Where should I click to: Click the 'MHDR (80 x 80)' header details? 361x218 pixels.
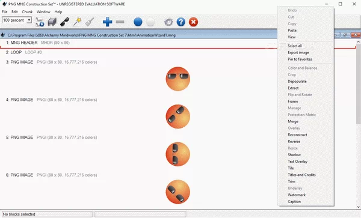click(x=55, y=43)
